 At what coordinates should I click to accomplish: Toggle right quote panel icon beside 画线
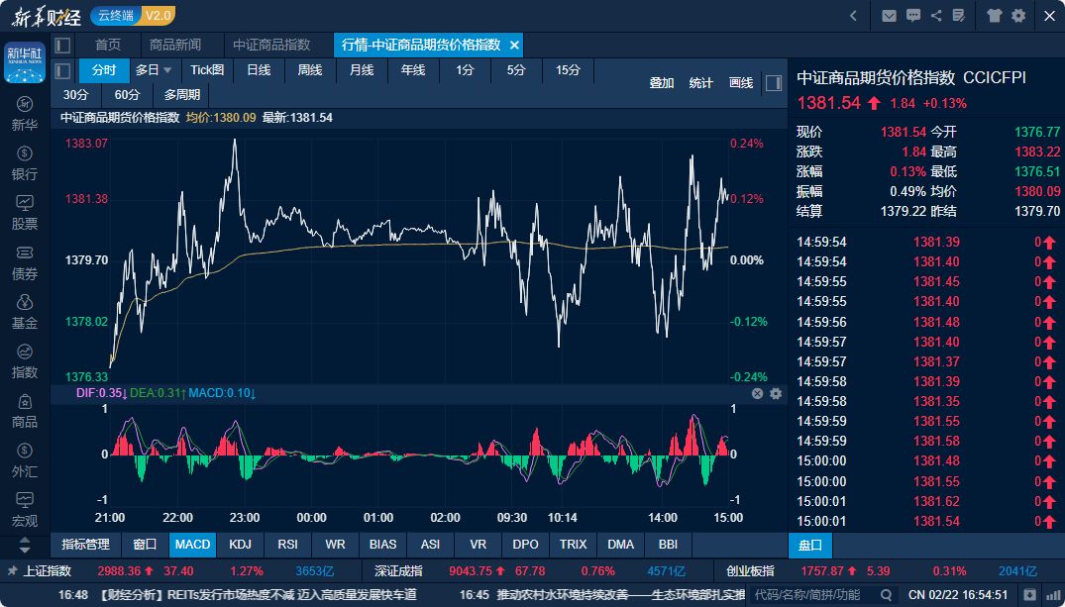tap(774, 83)
